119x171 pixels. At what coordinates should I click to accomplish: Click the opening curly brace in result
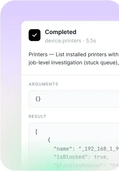click(49, 140)
